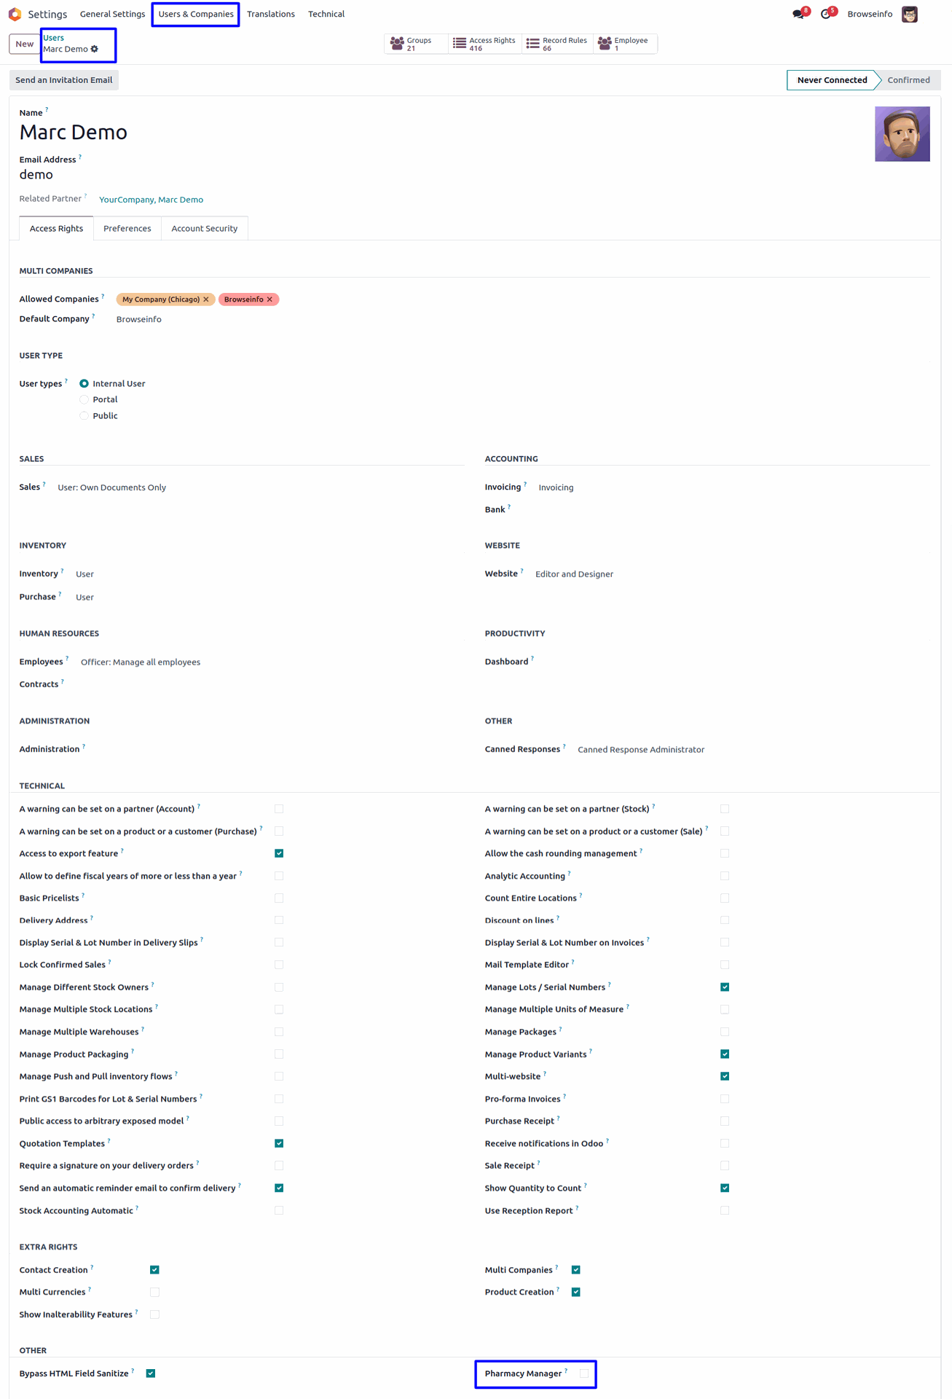This screenshot has height=1399, width=952.
Task: Enable the Multi Currencies checkbox
Action: (x=154, y=1292)
